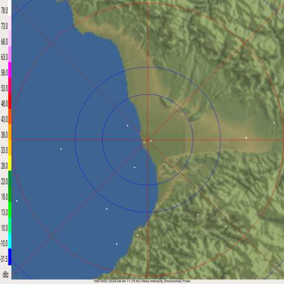
Task: Select the white marker on the east horizontal axis
Action: [x=246, y=138]
